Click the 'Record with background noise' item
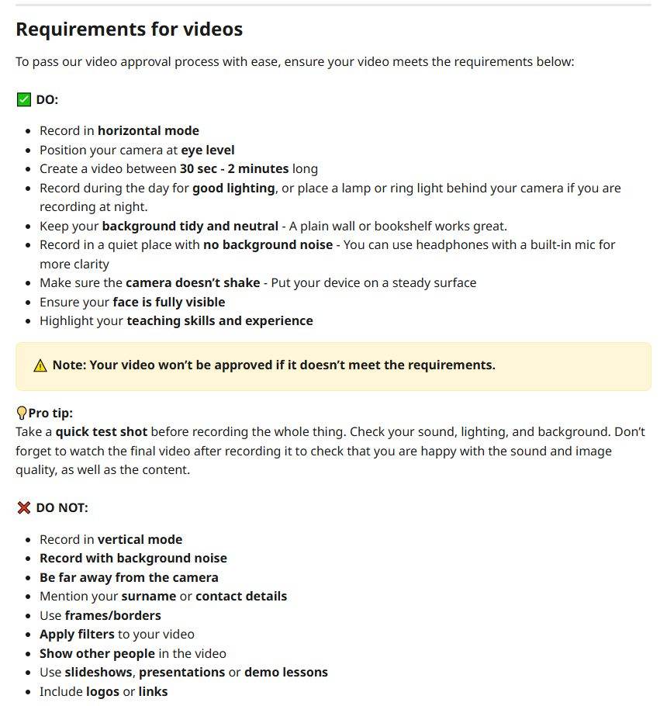This screenshot has height=706, width=667. click(x=133, y=559)
